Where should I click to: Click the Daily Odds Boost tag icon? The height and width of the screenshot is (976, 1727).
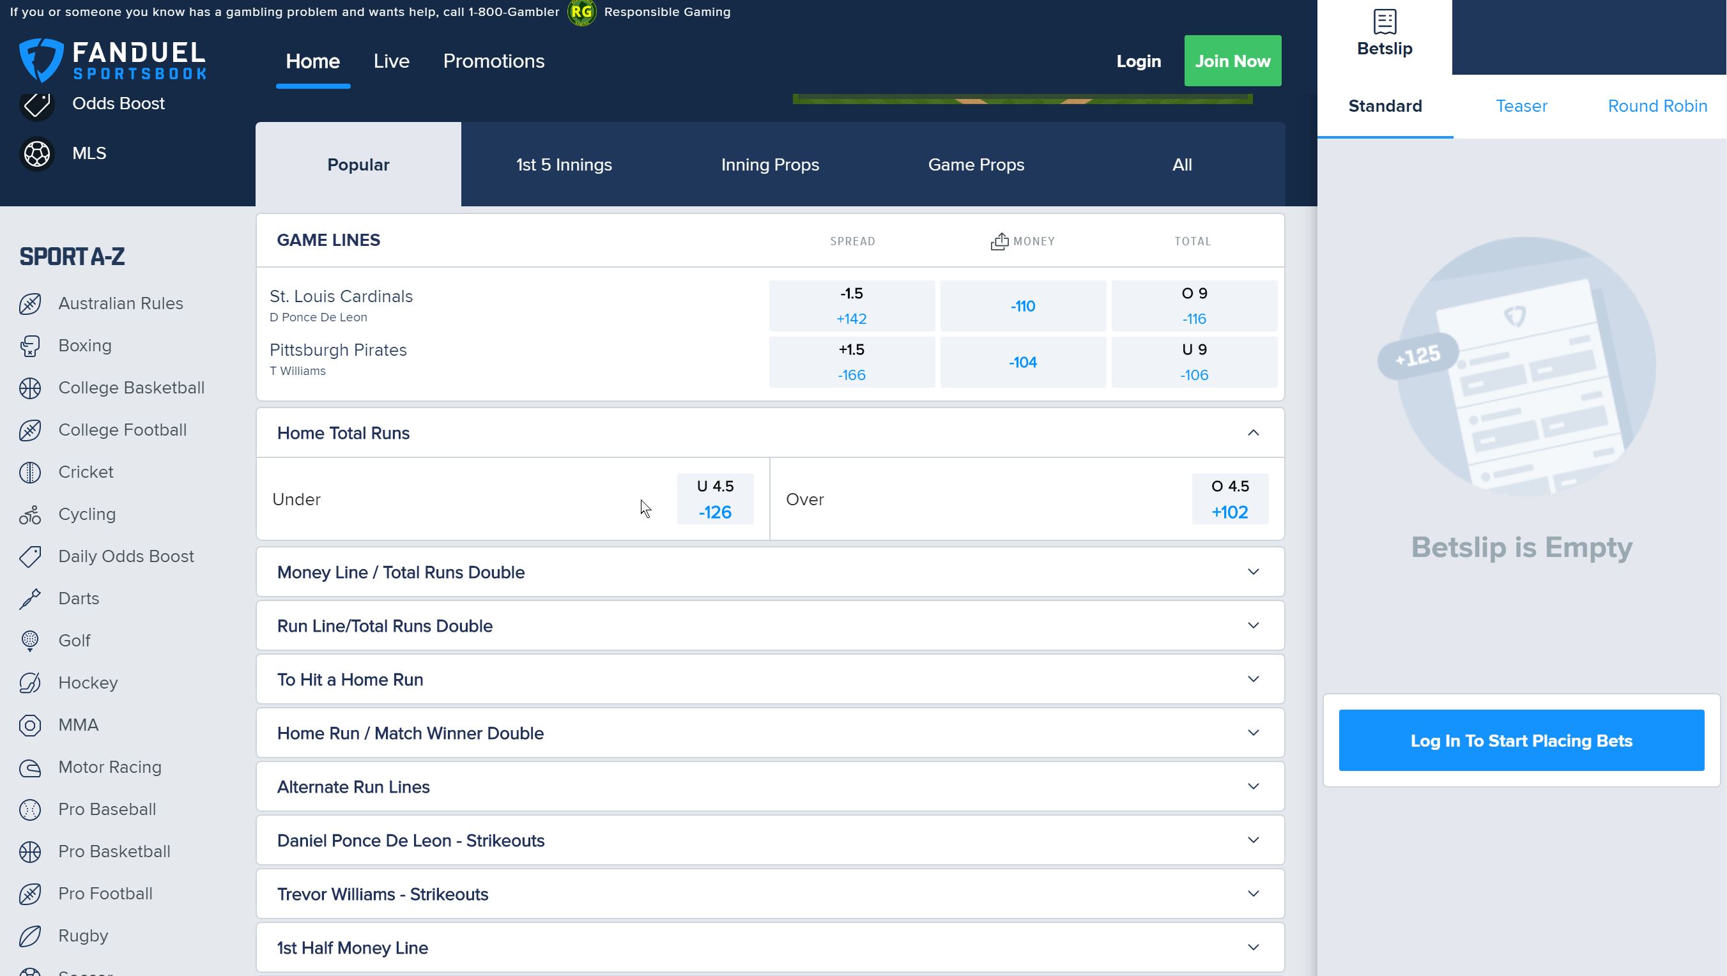click(x=30, y=557)
